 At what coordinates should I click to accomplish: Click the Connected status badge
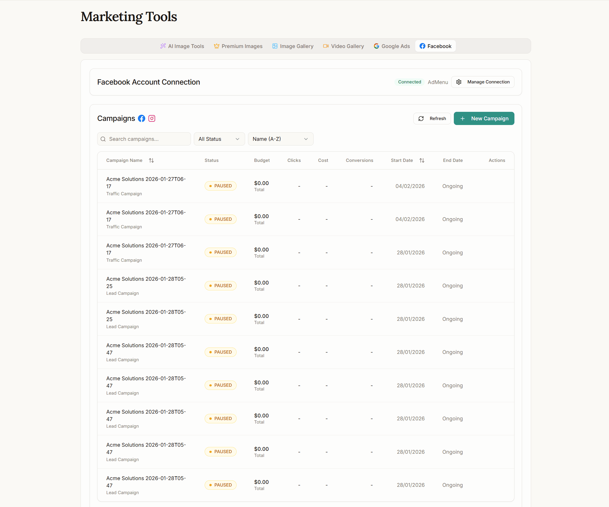[x=410, y=82]
